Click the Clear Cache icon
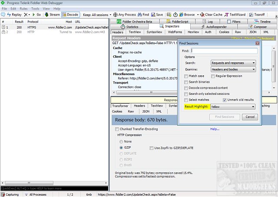 202,15
